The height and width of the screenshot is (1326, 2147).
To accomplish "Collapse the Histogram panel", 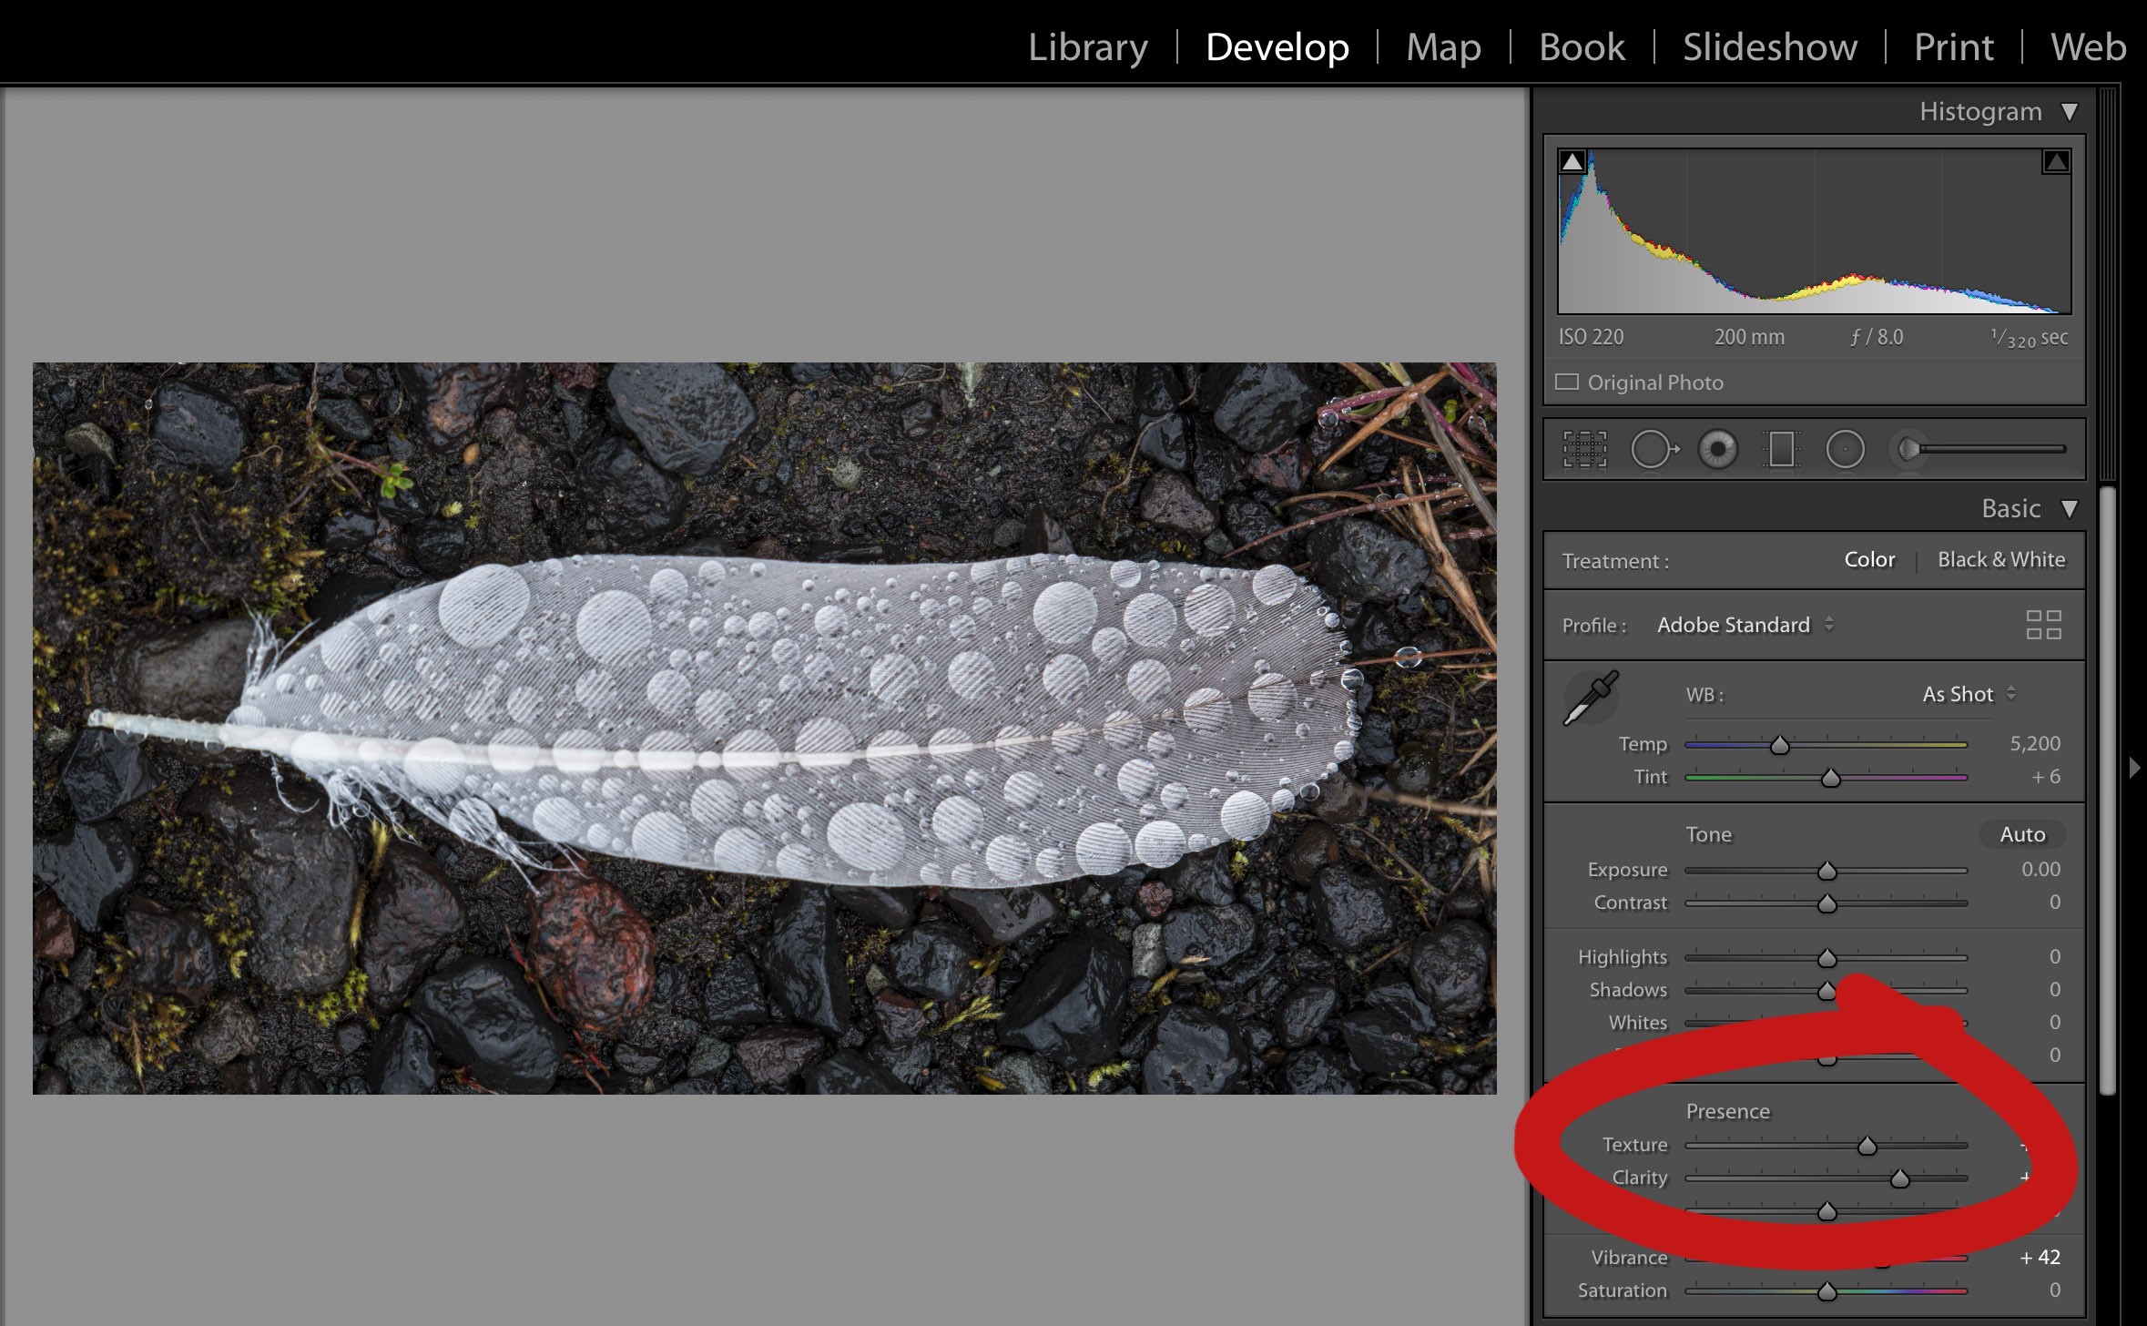I will point(2070,112).
